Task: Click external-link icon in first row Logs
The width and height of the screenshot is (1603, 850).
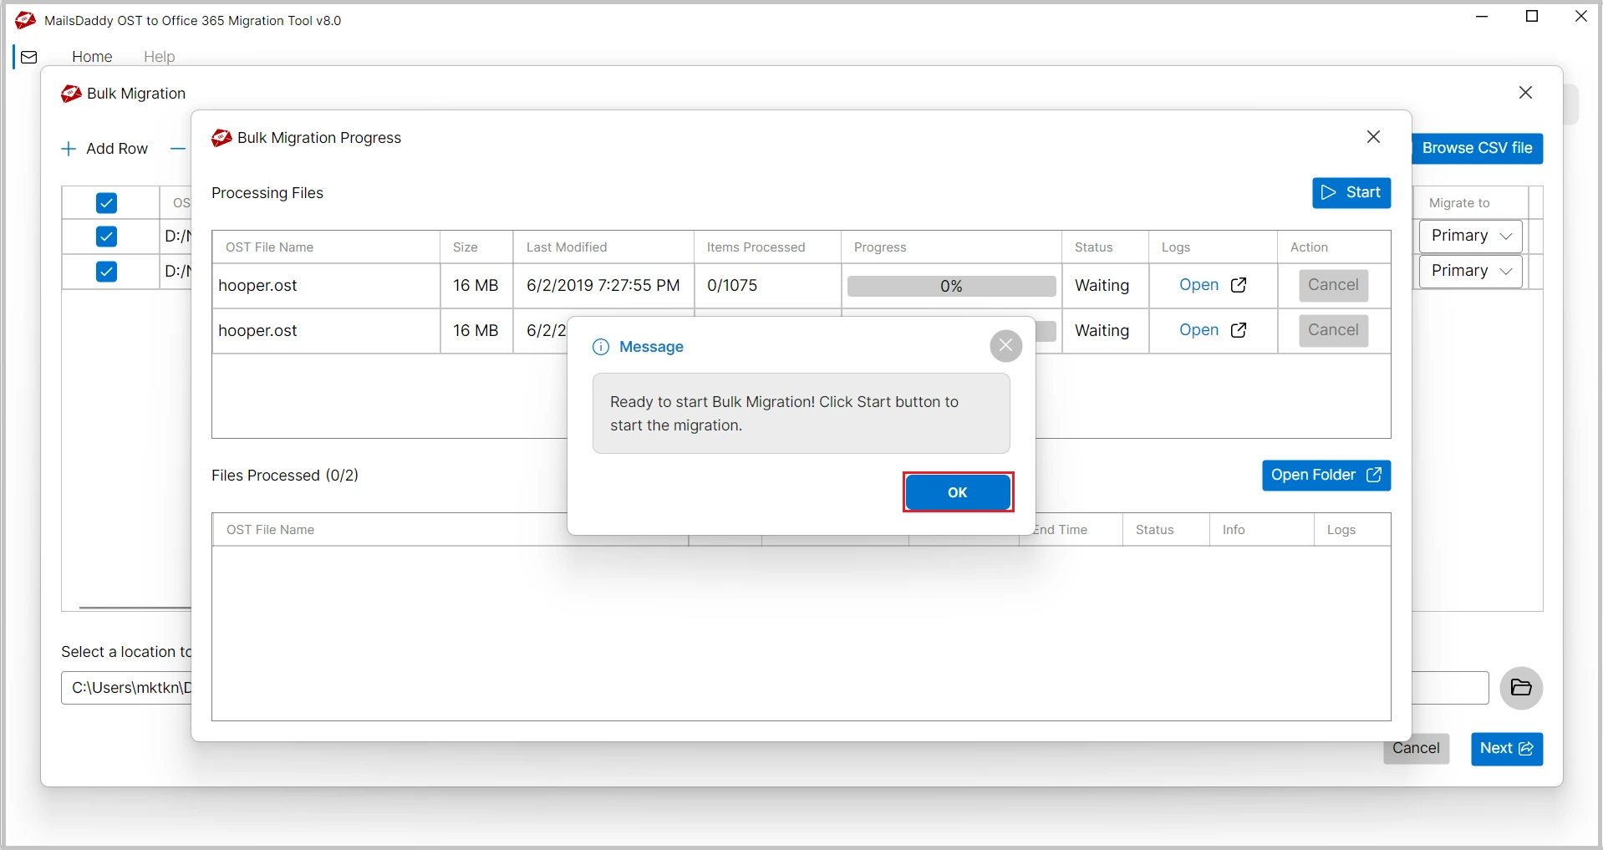Action: pos(1239,285)
